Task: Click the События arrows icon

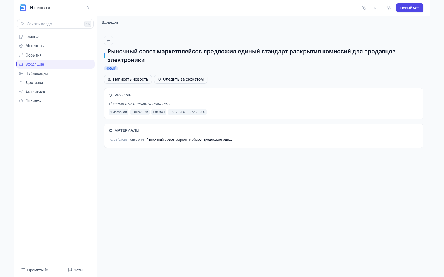Action: click(x=21, y=55)
